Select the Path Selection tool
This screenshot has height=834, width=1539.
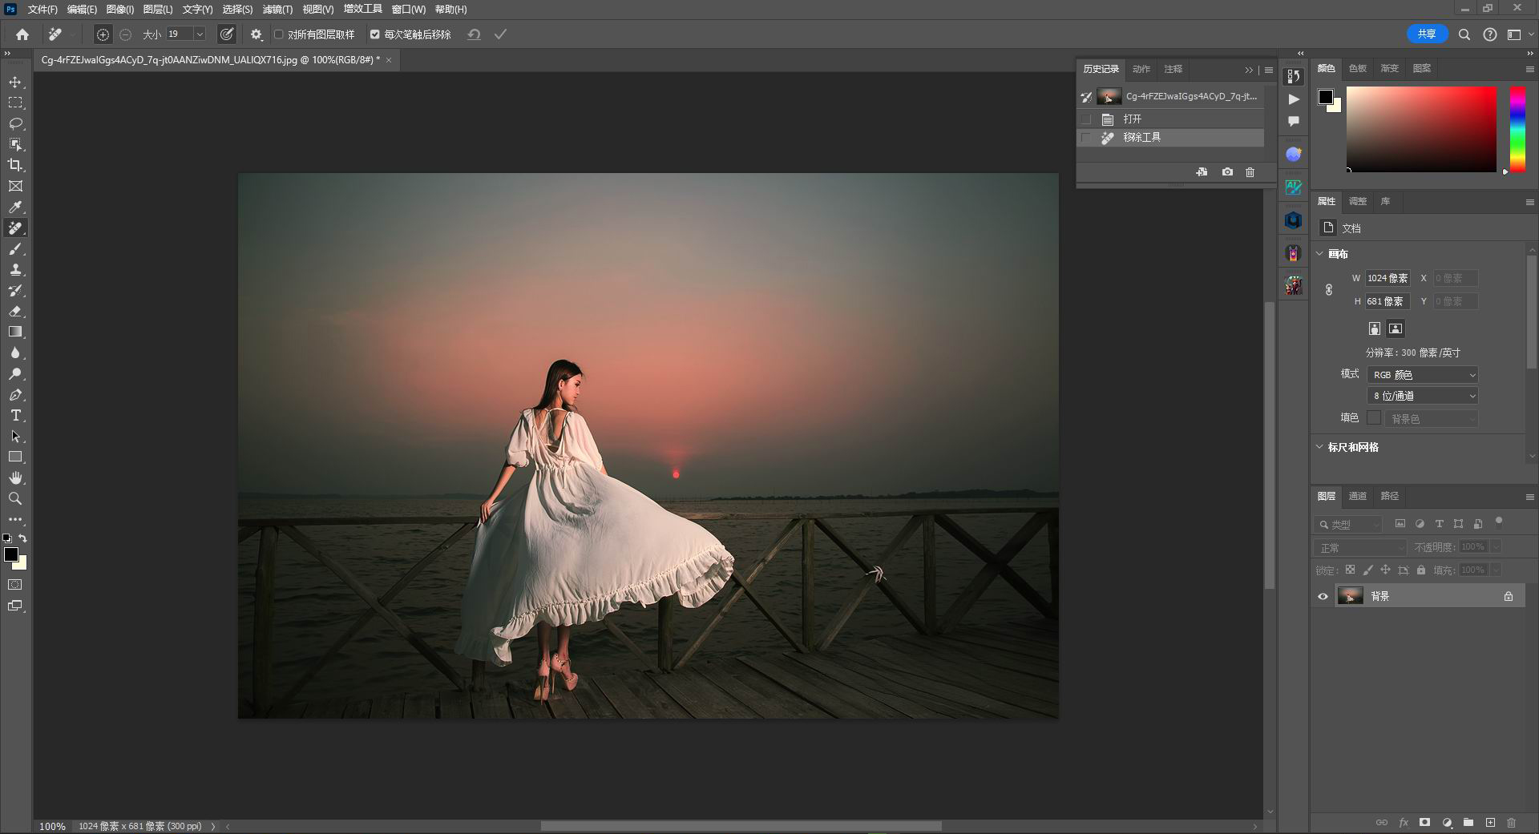coord(15,436)
